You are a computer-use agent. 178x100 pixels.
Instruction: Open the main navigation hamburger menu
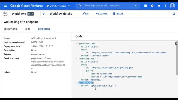pos(5,6)
